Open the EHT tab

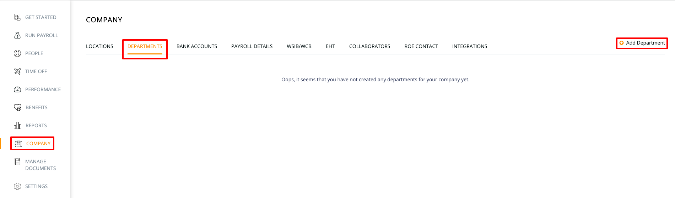330,46
